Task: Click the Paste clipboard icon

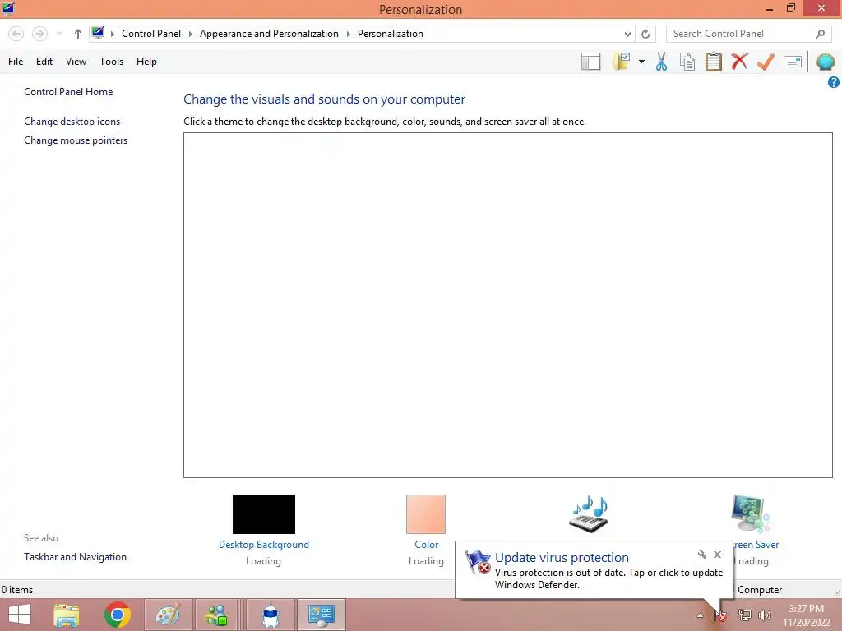Action: point(713,62)
